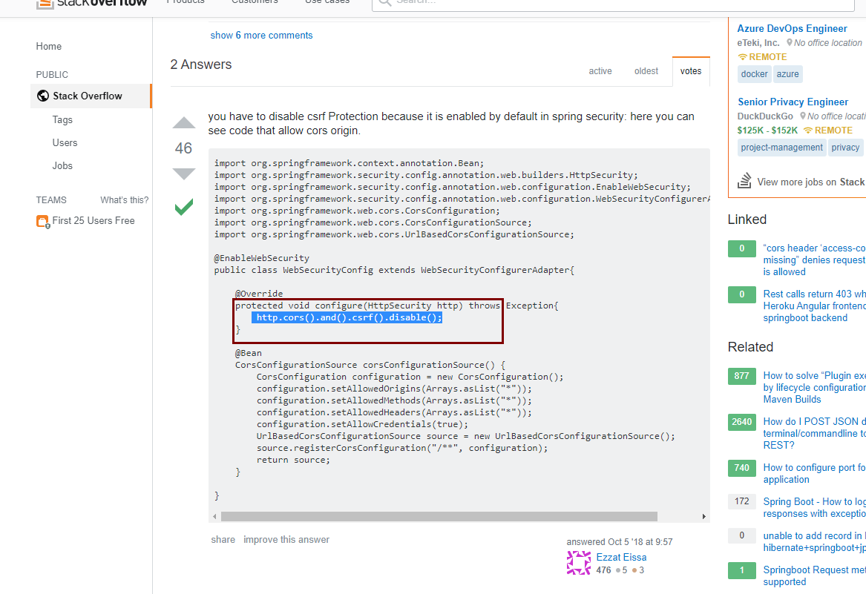Screen dimensions: 866x594
Task: Click the scroll icon next to View more jobs
Action: (744, 180)
